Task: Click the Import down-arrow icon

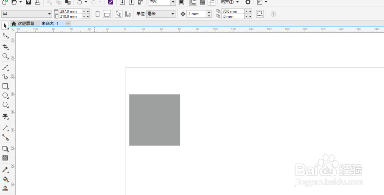Action: (x=122, y=2)
